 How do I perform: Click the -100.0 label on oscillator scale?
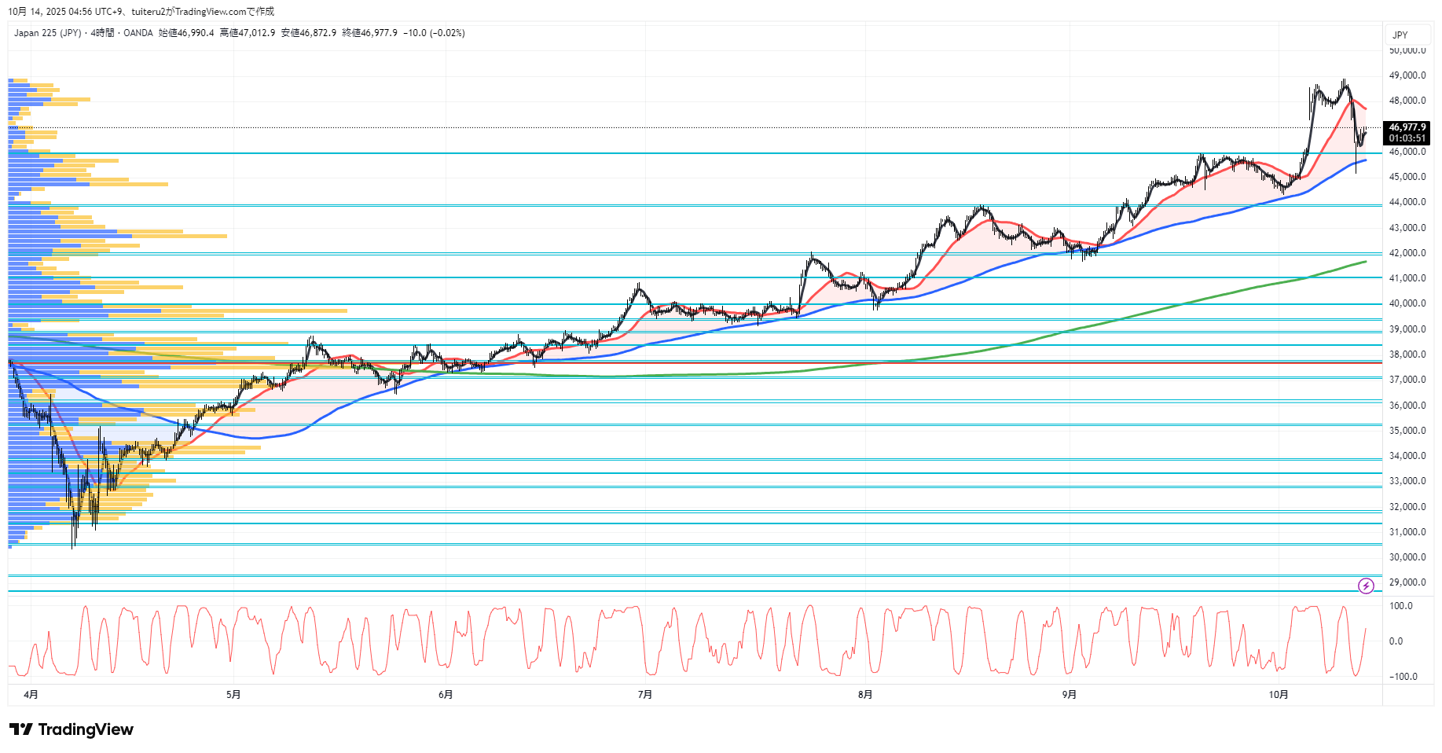[1403, 677]
